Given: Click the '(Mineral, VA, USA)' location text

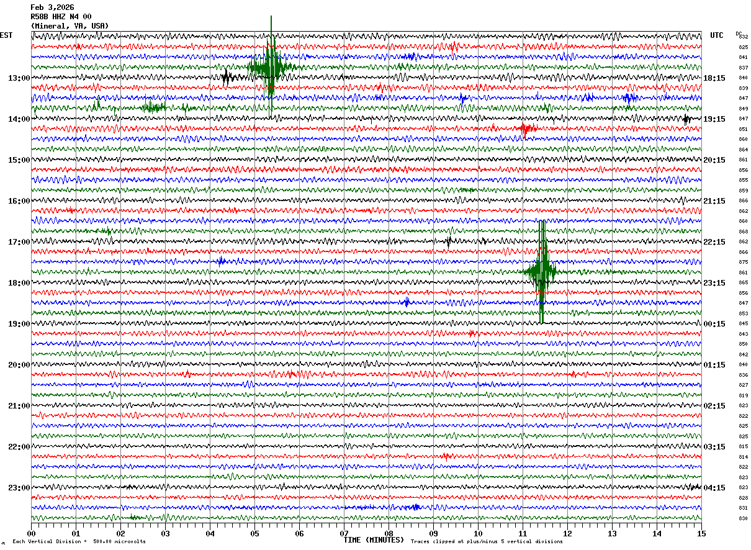Looking at the screenshot, I should [x=70, y=26].
